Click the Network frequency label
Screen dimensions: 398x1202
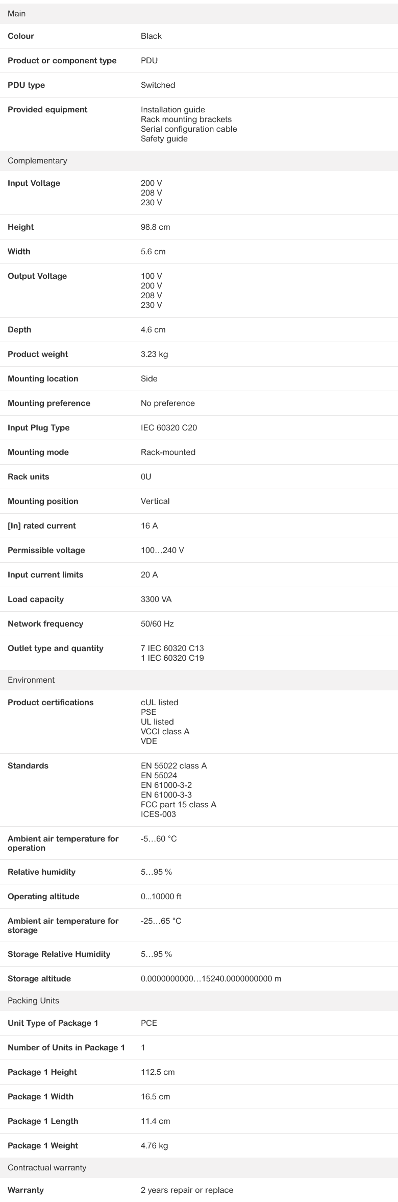coord(45,624)
